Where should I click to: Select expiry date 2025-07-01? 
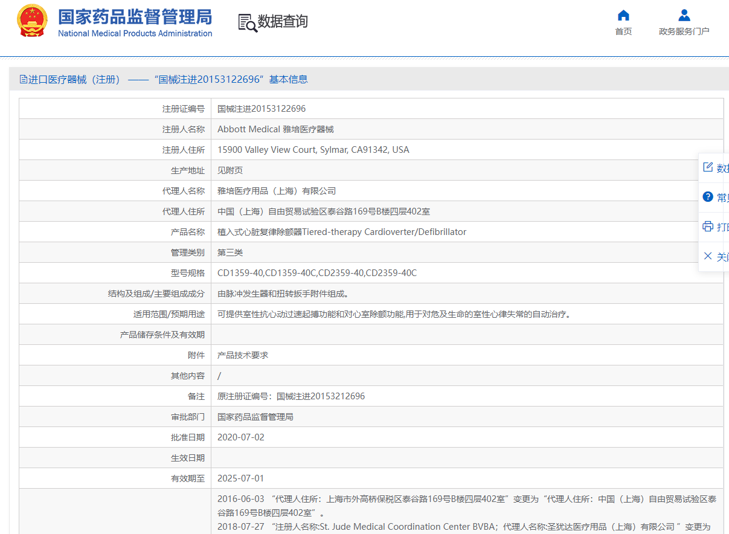[241, 478]
